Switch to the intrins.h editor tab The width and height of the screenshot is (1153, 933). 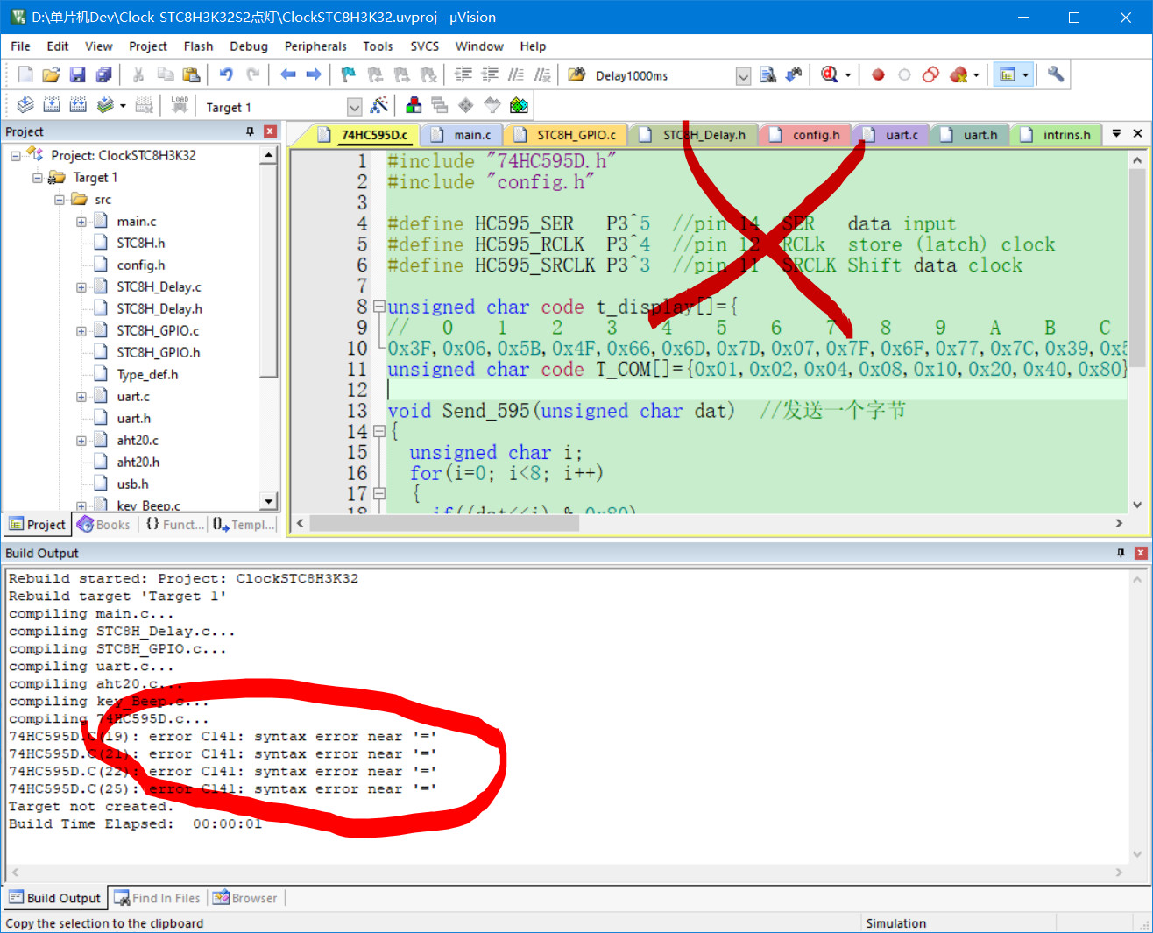pos(1057,135)
